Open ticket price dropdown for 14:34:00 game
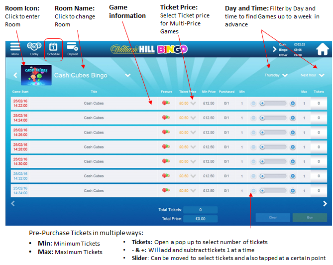This screenshot has width=333, height=265. [193, 191]
